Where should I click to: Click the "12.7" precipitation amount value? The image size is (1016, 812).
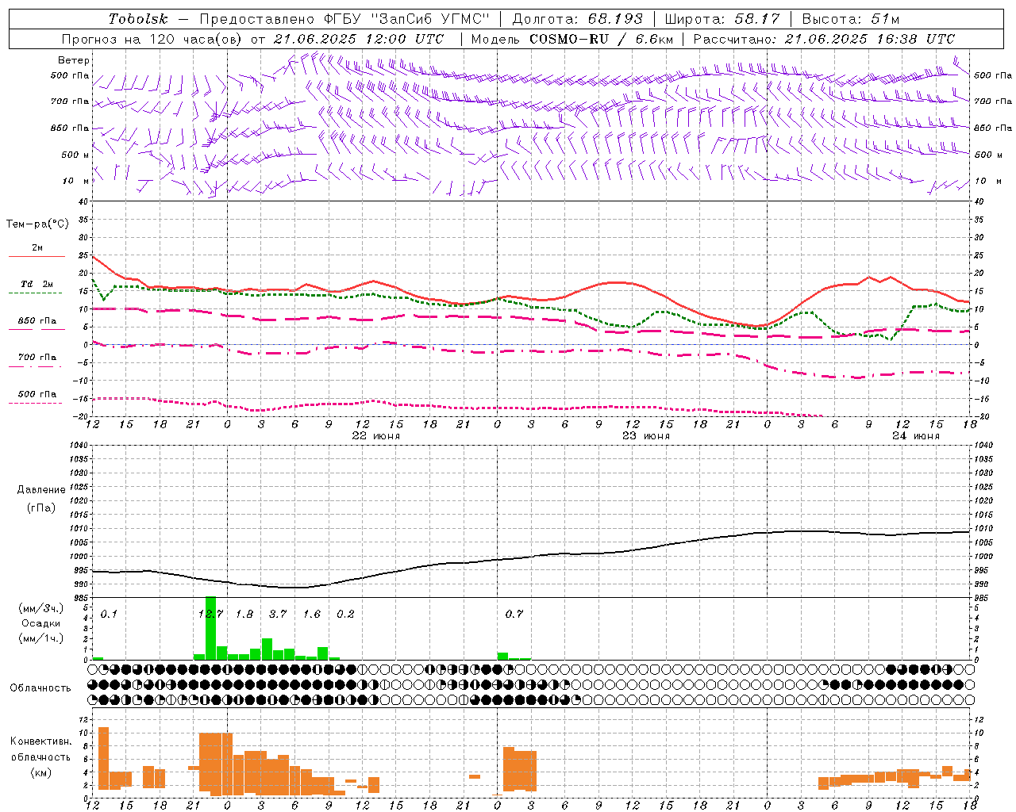tap(210, 614)
